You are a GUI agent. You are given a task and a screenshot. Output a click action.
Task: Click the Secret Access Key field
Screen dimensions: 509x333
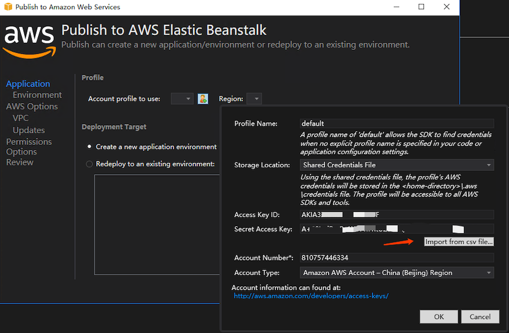click(397, 229)
